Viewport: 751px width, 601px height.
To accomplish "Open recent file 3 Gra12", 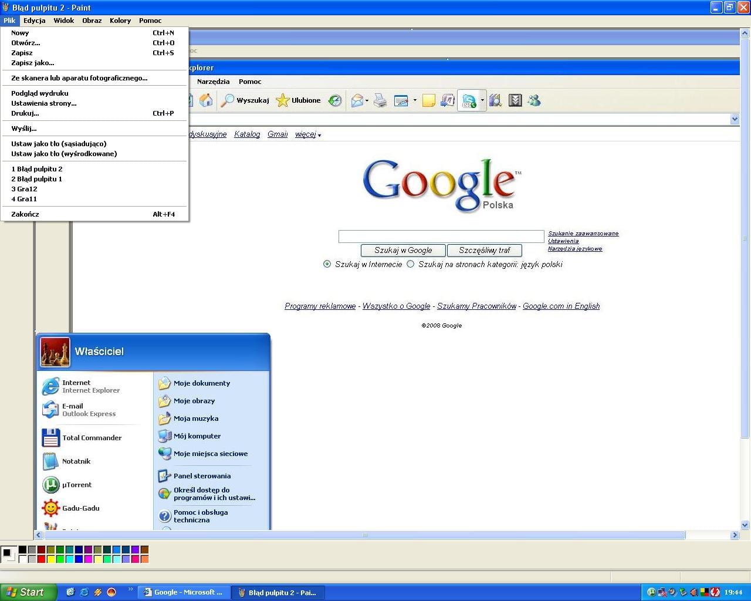I will [x=94, y=189].
